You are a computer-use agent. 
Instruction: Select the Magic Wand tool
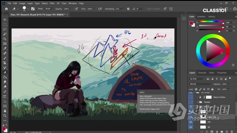click(x=5, y=34)
